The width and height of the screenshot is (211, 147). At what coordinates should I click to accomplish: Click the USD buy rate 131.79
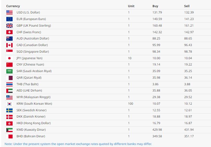point(157,12)
